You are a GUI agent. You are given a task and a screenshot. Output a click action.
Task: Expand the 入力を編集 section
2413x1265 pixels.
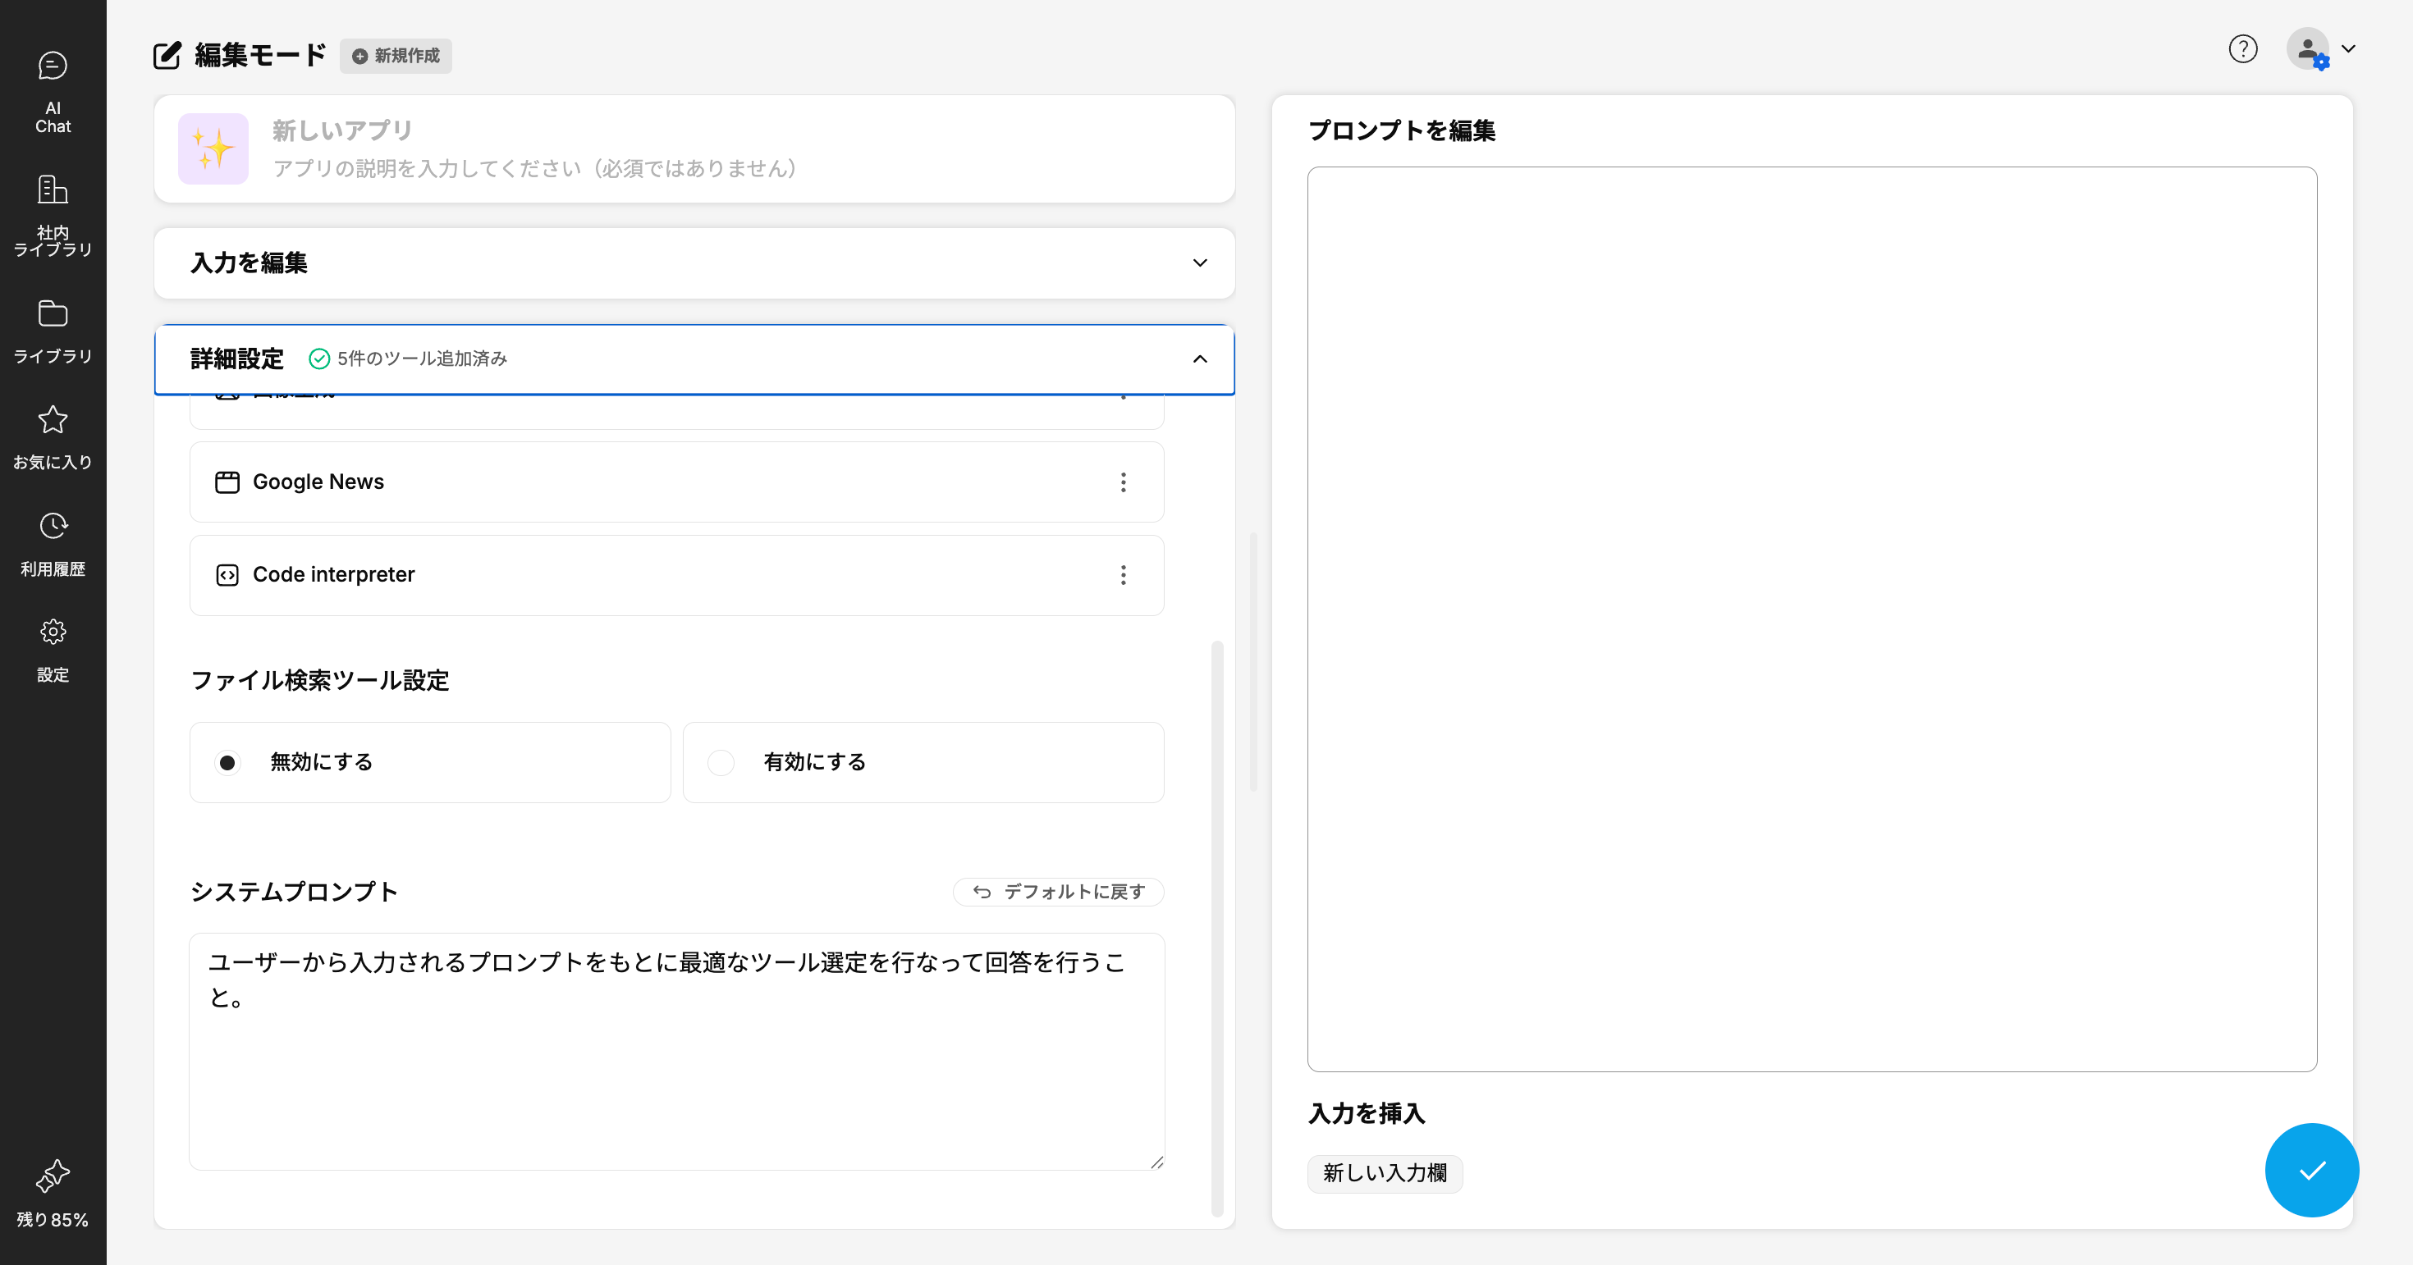[x=1199, y=263]
